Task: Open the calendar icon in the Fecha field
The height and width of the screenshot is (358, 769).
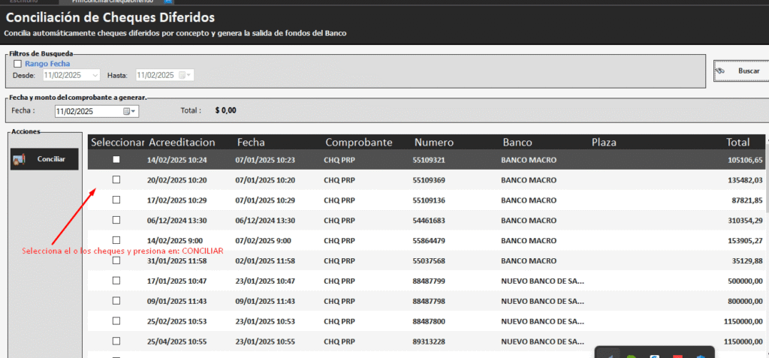Action: [126, 111]
